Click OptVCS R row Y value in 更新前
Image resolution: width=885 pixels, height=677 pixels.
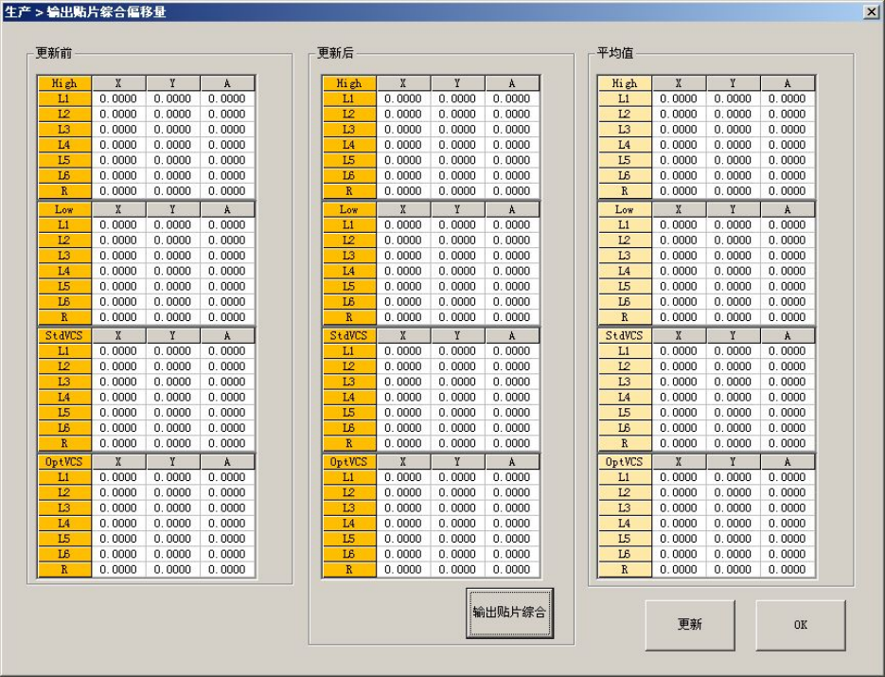[172, 570]
